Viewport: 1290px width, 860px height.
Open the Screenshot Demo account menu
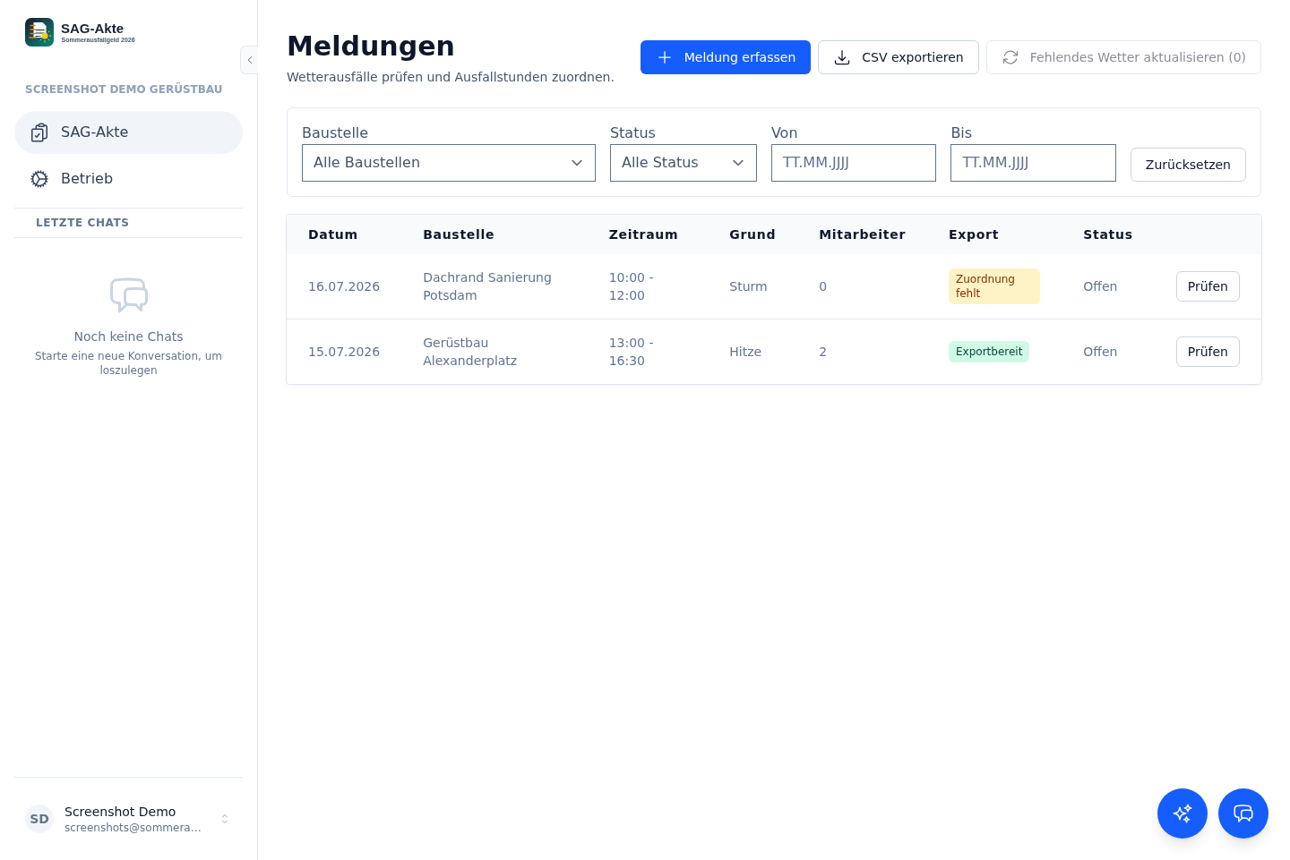pyautogui.click(x=128, y=819)
